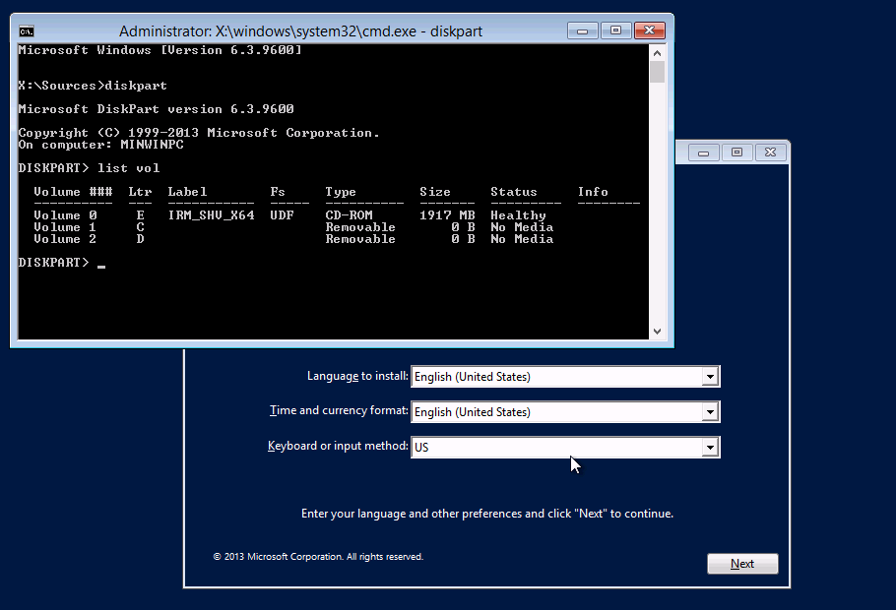Minimize the Windows Setup window
This screenshot has width=896, height=610.
pos(703,152)
